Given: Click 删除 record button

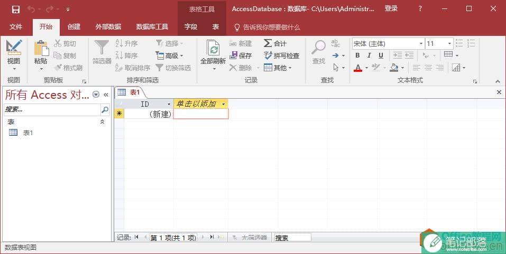Looking at the screenshot, I should 241,68.
